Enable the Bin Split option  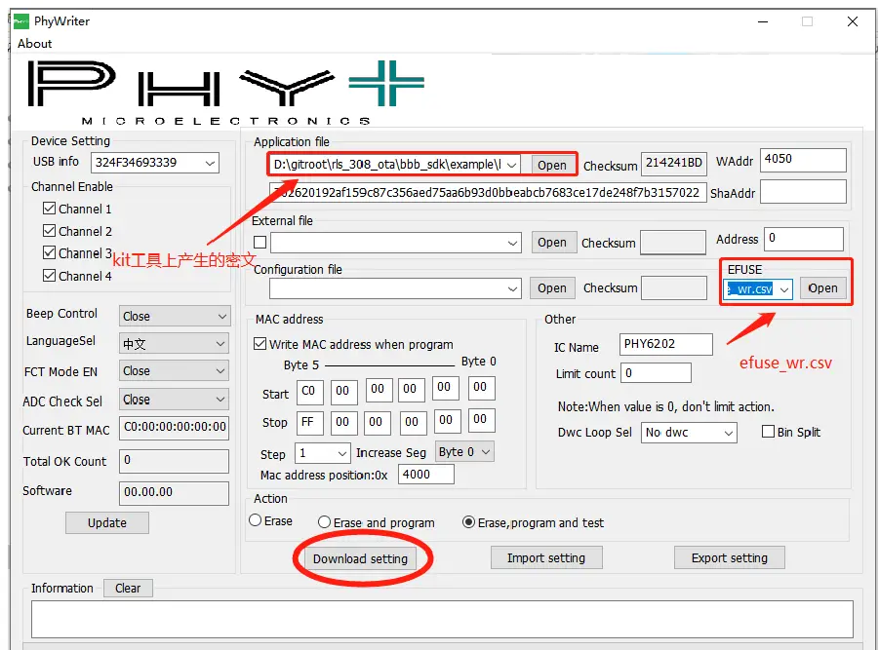point(769,432)
